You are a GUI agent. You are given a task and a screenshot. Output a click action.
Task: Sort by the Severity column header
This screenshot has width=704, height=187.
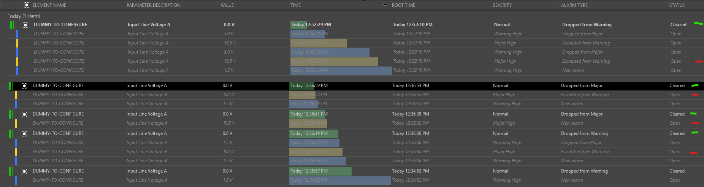coord(502,5)
